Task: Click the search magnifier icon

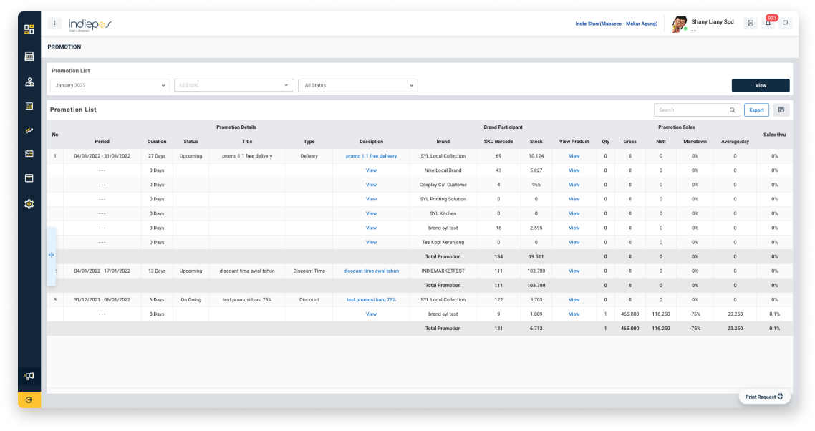Action: click(x=732, y=110)
